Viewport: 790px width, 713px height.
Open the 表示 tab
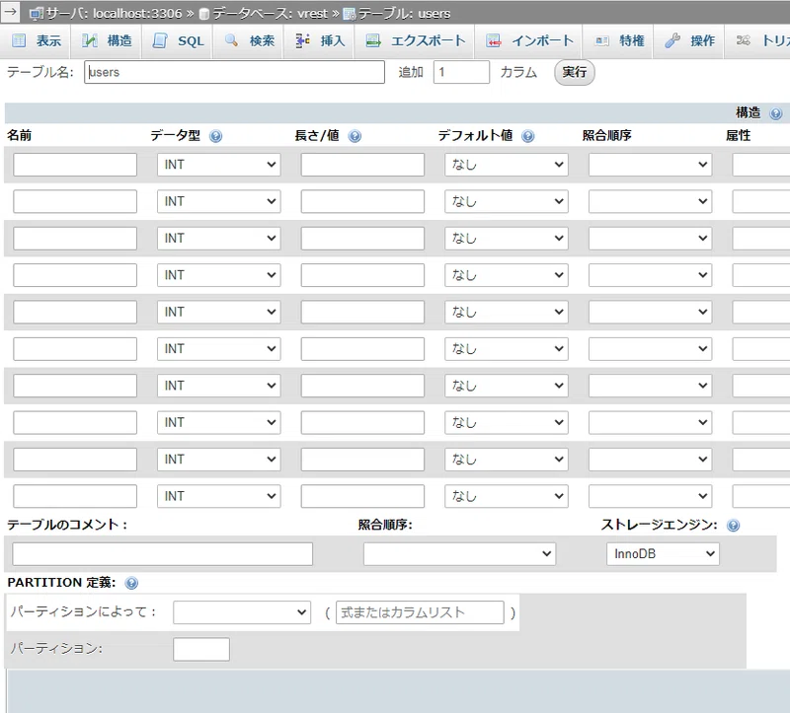pyautogui.click(x=37, y=40)
